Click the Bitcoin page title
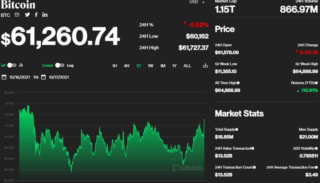The image size is (320, 183). click(18, 4)
